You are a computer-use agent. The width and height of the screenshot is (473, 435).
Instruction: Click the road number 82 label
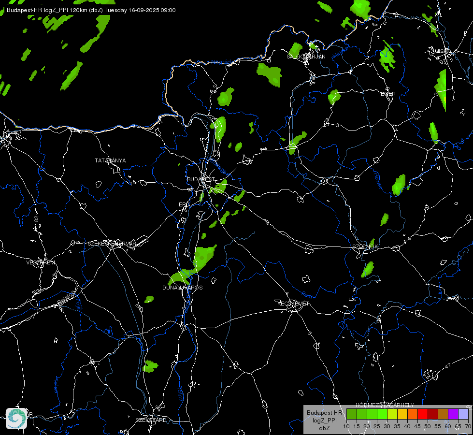(37, 219)
